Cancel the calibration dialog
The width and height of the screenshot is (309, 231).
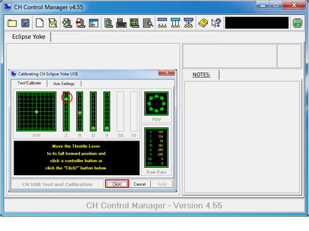139,184
